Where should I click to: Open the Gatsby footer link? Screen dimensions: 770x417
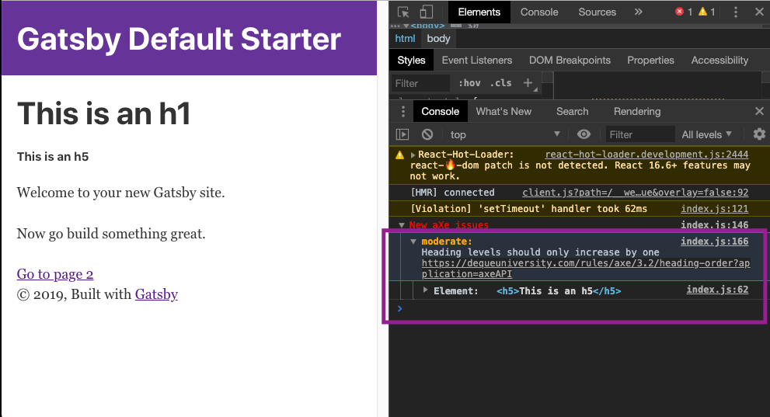(156, 294)
